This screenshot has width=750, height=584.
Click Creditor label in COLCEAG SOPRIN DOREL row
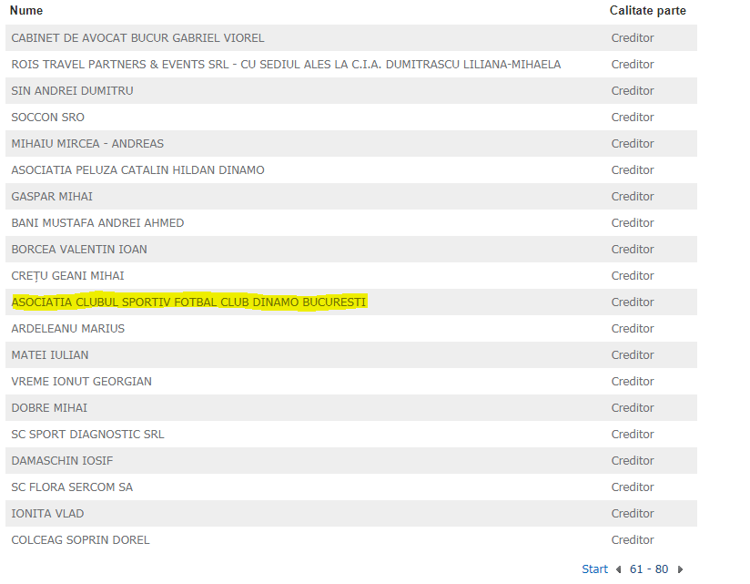point(633,540)
